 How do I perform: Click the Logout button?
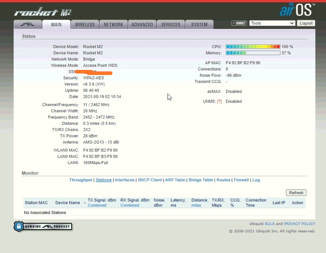(306, 23)
